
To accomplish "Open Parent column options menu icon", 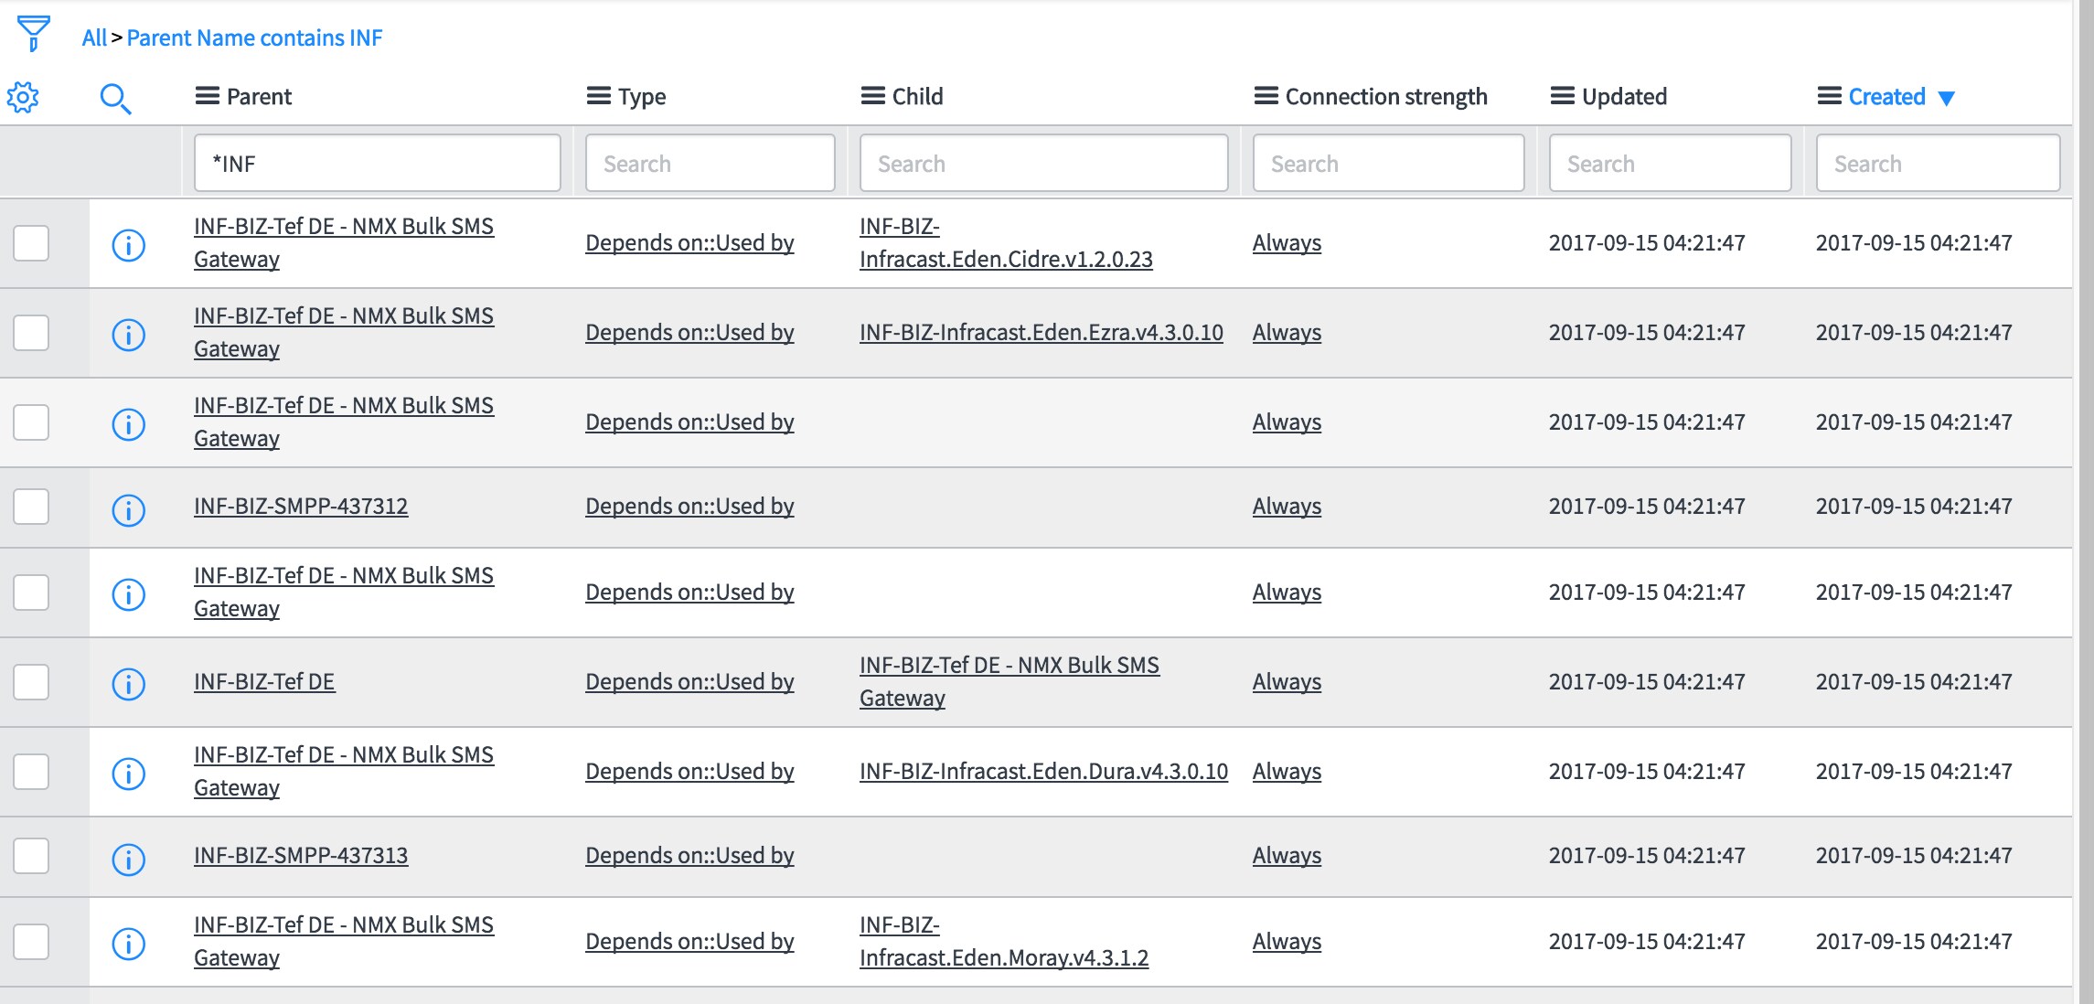I will point(208,96).
